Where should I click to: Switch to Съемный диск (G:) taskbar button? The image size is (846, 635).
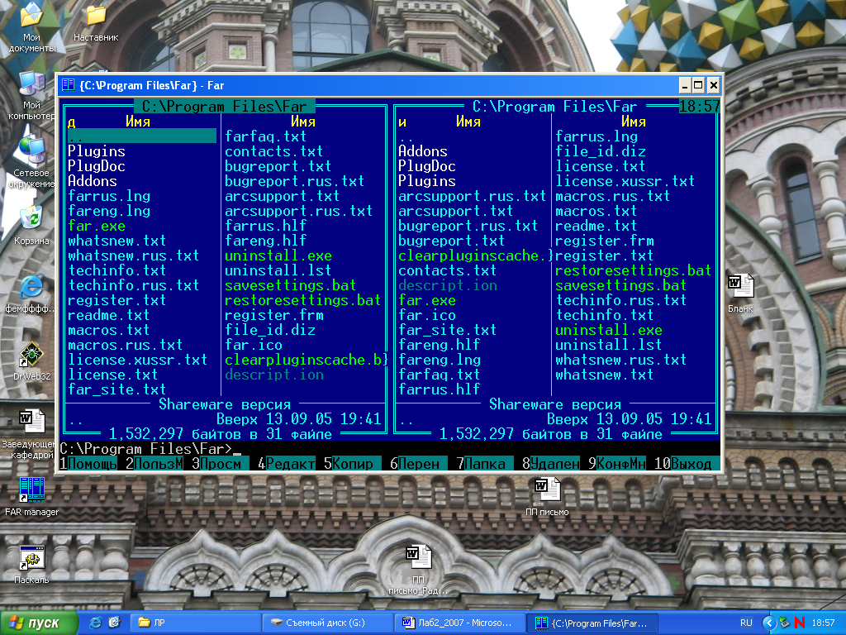[x=327, y=623]
